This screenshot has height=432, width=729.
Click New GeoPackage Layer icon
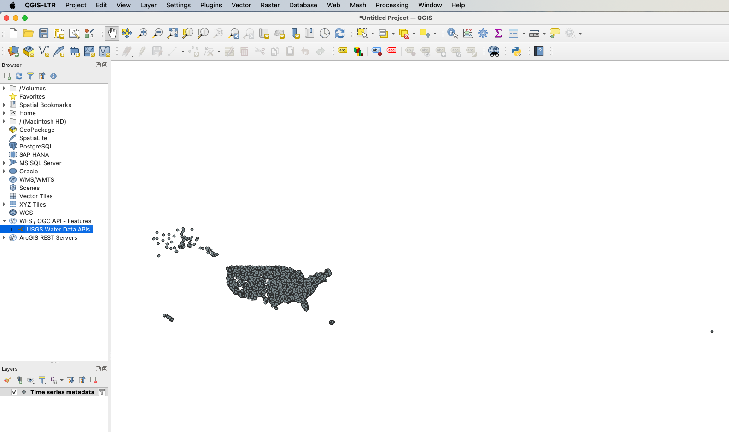coord(29,51)
